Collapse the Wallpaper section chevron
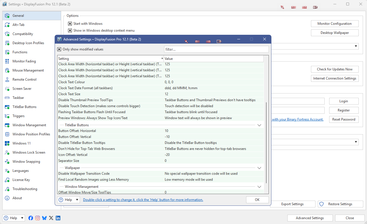This screenshot has width=367, height=224. pyautogui.click(x=259, y=168)
